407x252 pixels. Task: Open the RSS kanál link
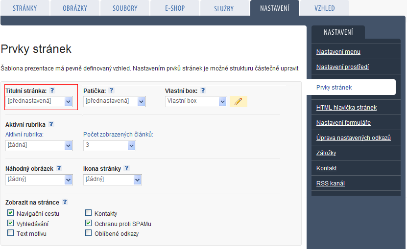331,183
